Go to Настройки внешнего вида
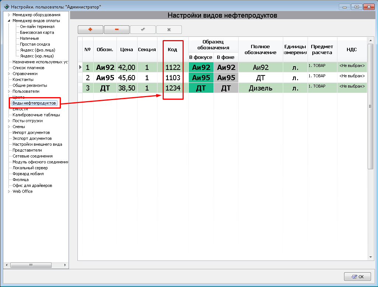The height and width of the screenshot is (287, 378). click(37, 144)
